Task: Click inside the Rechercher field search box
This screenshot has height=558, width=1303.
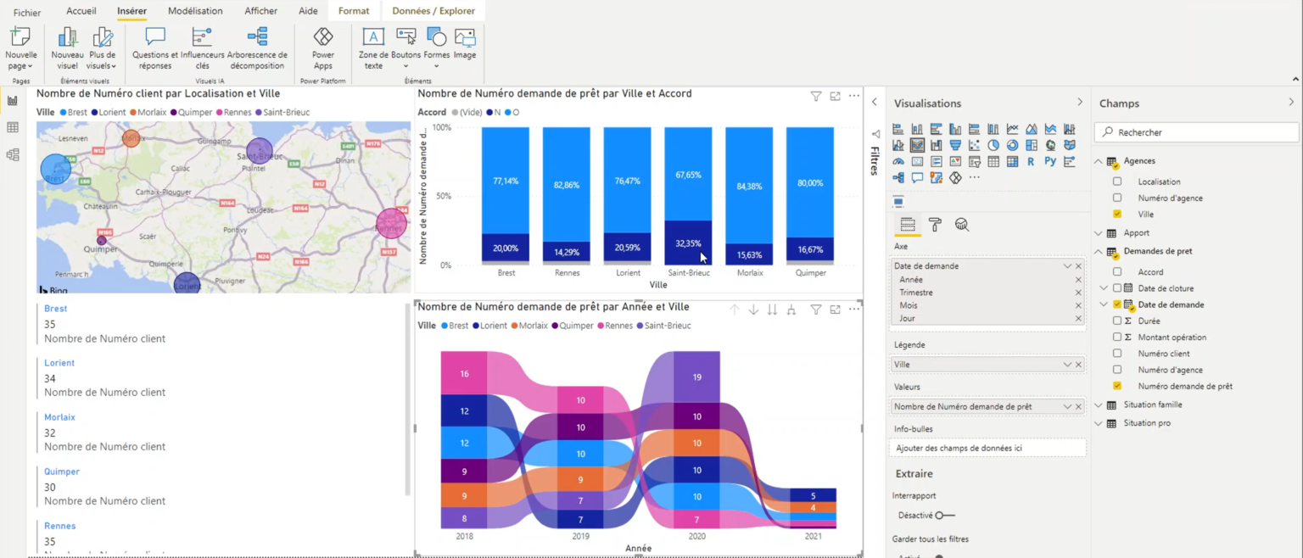Action: pyautogui.click(x=1196, y=132)
